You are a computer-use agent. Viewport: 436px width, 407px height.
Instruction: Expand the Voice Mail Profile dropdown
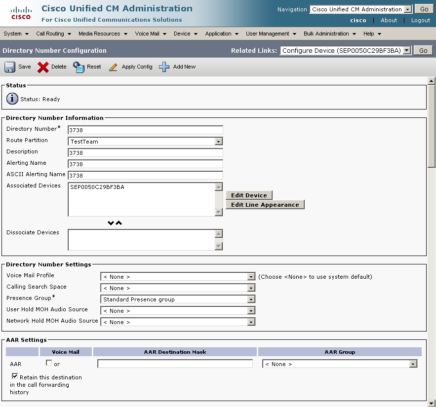(x=251, y=277)
